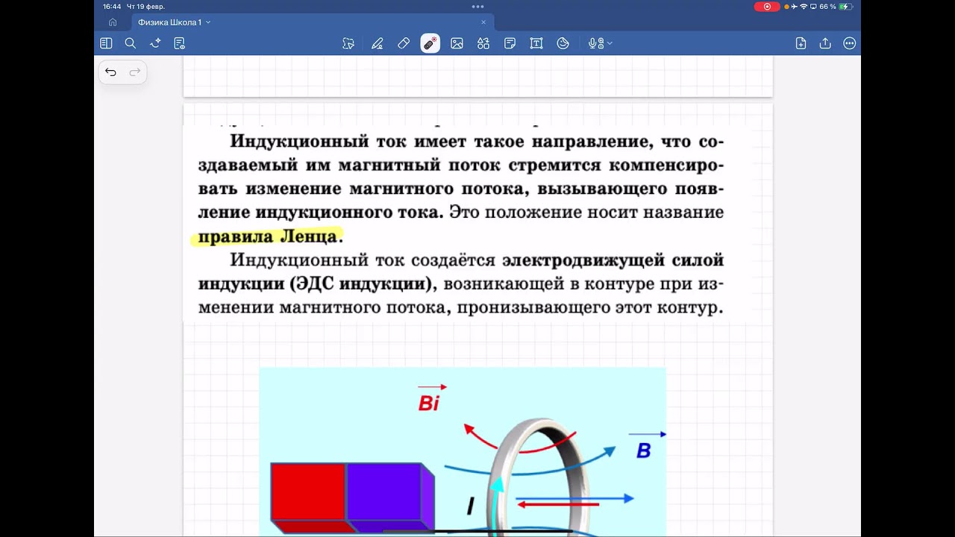The height and width of the screenshot is (537, 955).
Task: Tap the multitasking three-dot handle
Action: click(477, 6)
